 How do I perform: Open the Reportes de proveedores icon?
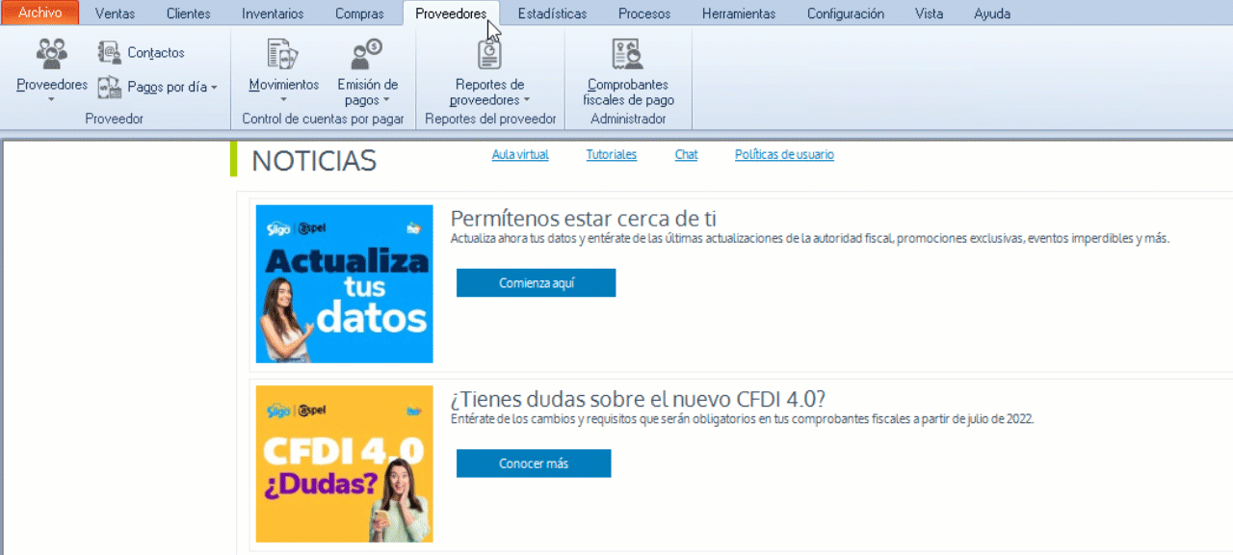click(489, 54)
